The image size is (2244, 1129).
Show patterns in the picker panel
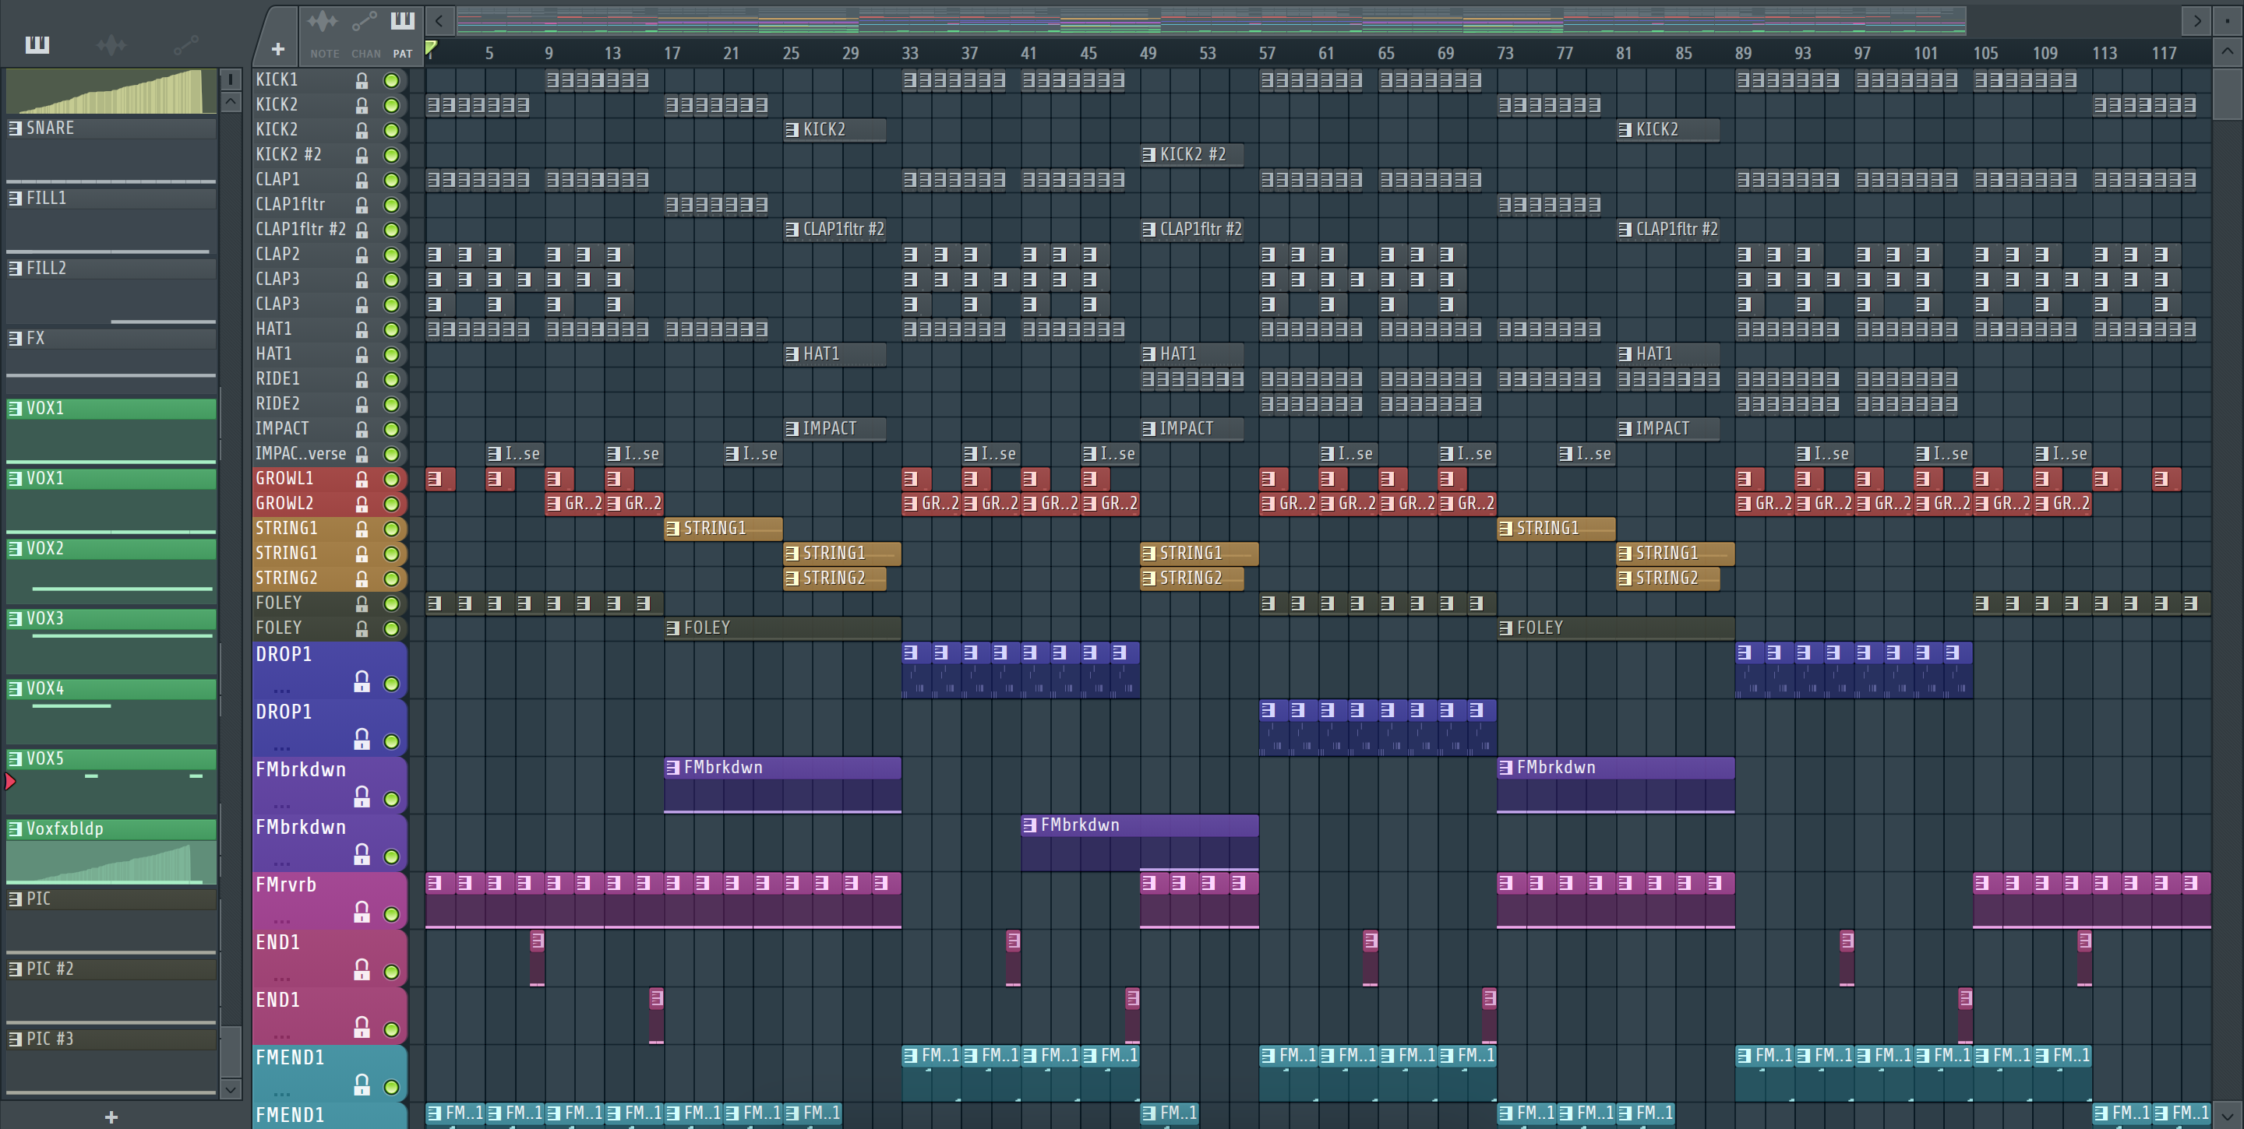coord(37,45)
